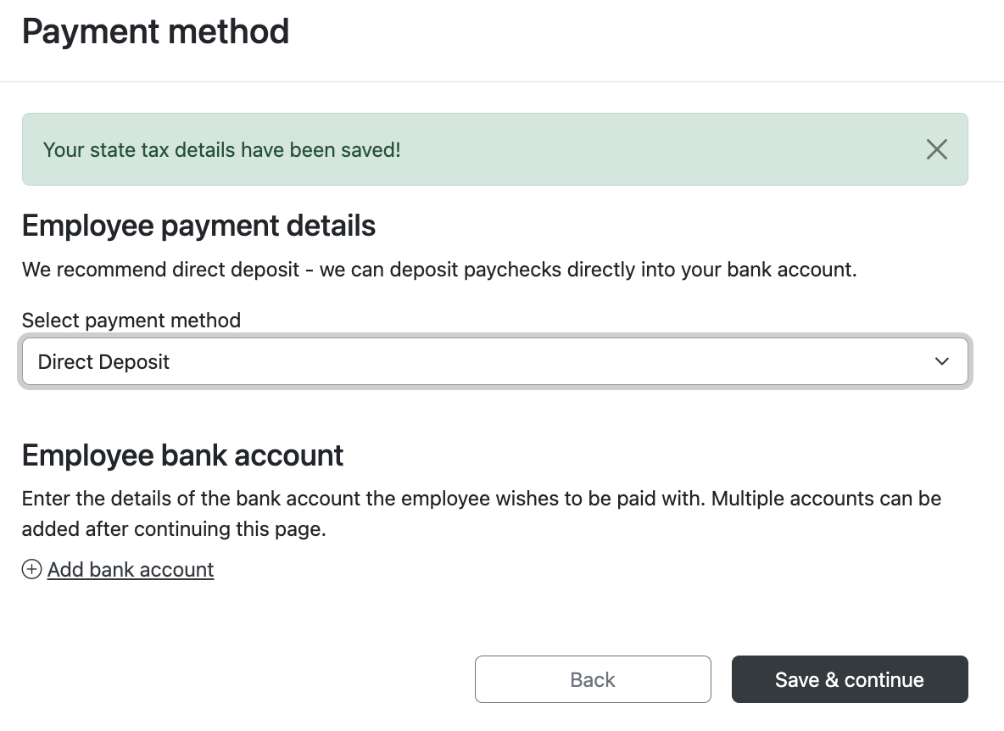Click the Employee bank account heading
This screenshot has width=1004, height=731.
pos(182,455)
